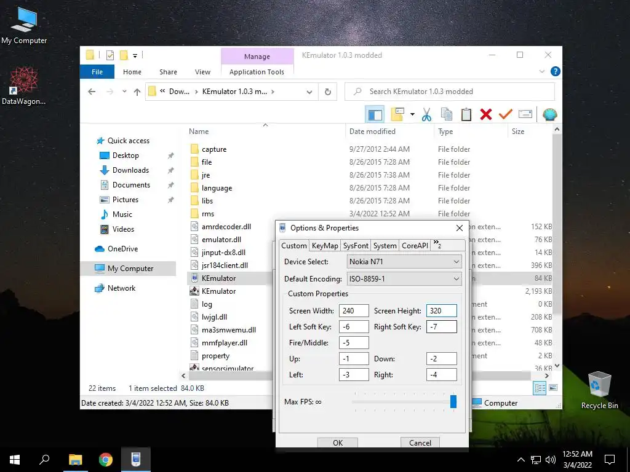Click the scissors Cut icon

(x=427, y=115)
